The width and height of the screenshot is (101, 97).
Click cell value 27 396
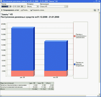click(50, 87)
